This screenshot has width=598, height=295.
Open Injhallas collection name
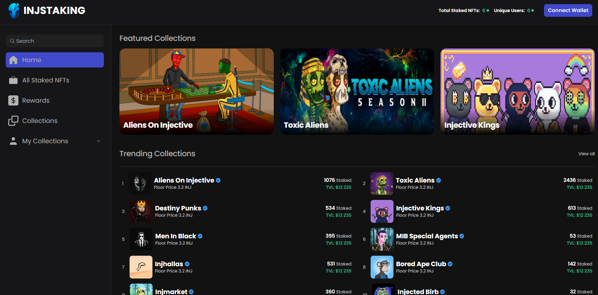pyautogui.click(x=169, y=264)
